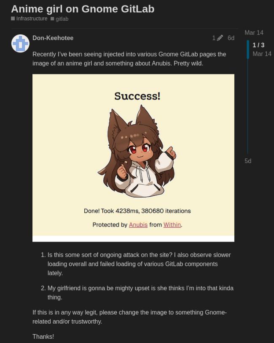Open the Infrastructure category link
Image resolution: width=274 pixels, height=343 pixels.
[x=32, y=19]
